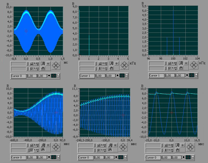
Task: Toggle X-axis autoscale lock for -600 to 92 мкс graph
Action: tap(32, 145)
